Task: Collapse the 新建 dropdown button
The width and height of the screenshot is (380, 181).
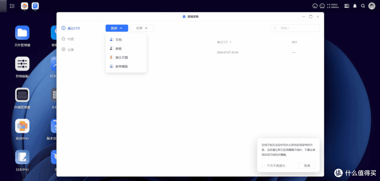Action: click(x=117, y=28)
